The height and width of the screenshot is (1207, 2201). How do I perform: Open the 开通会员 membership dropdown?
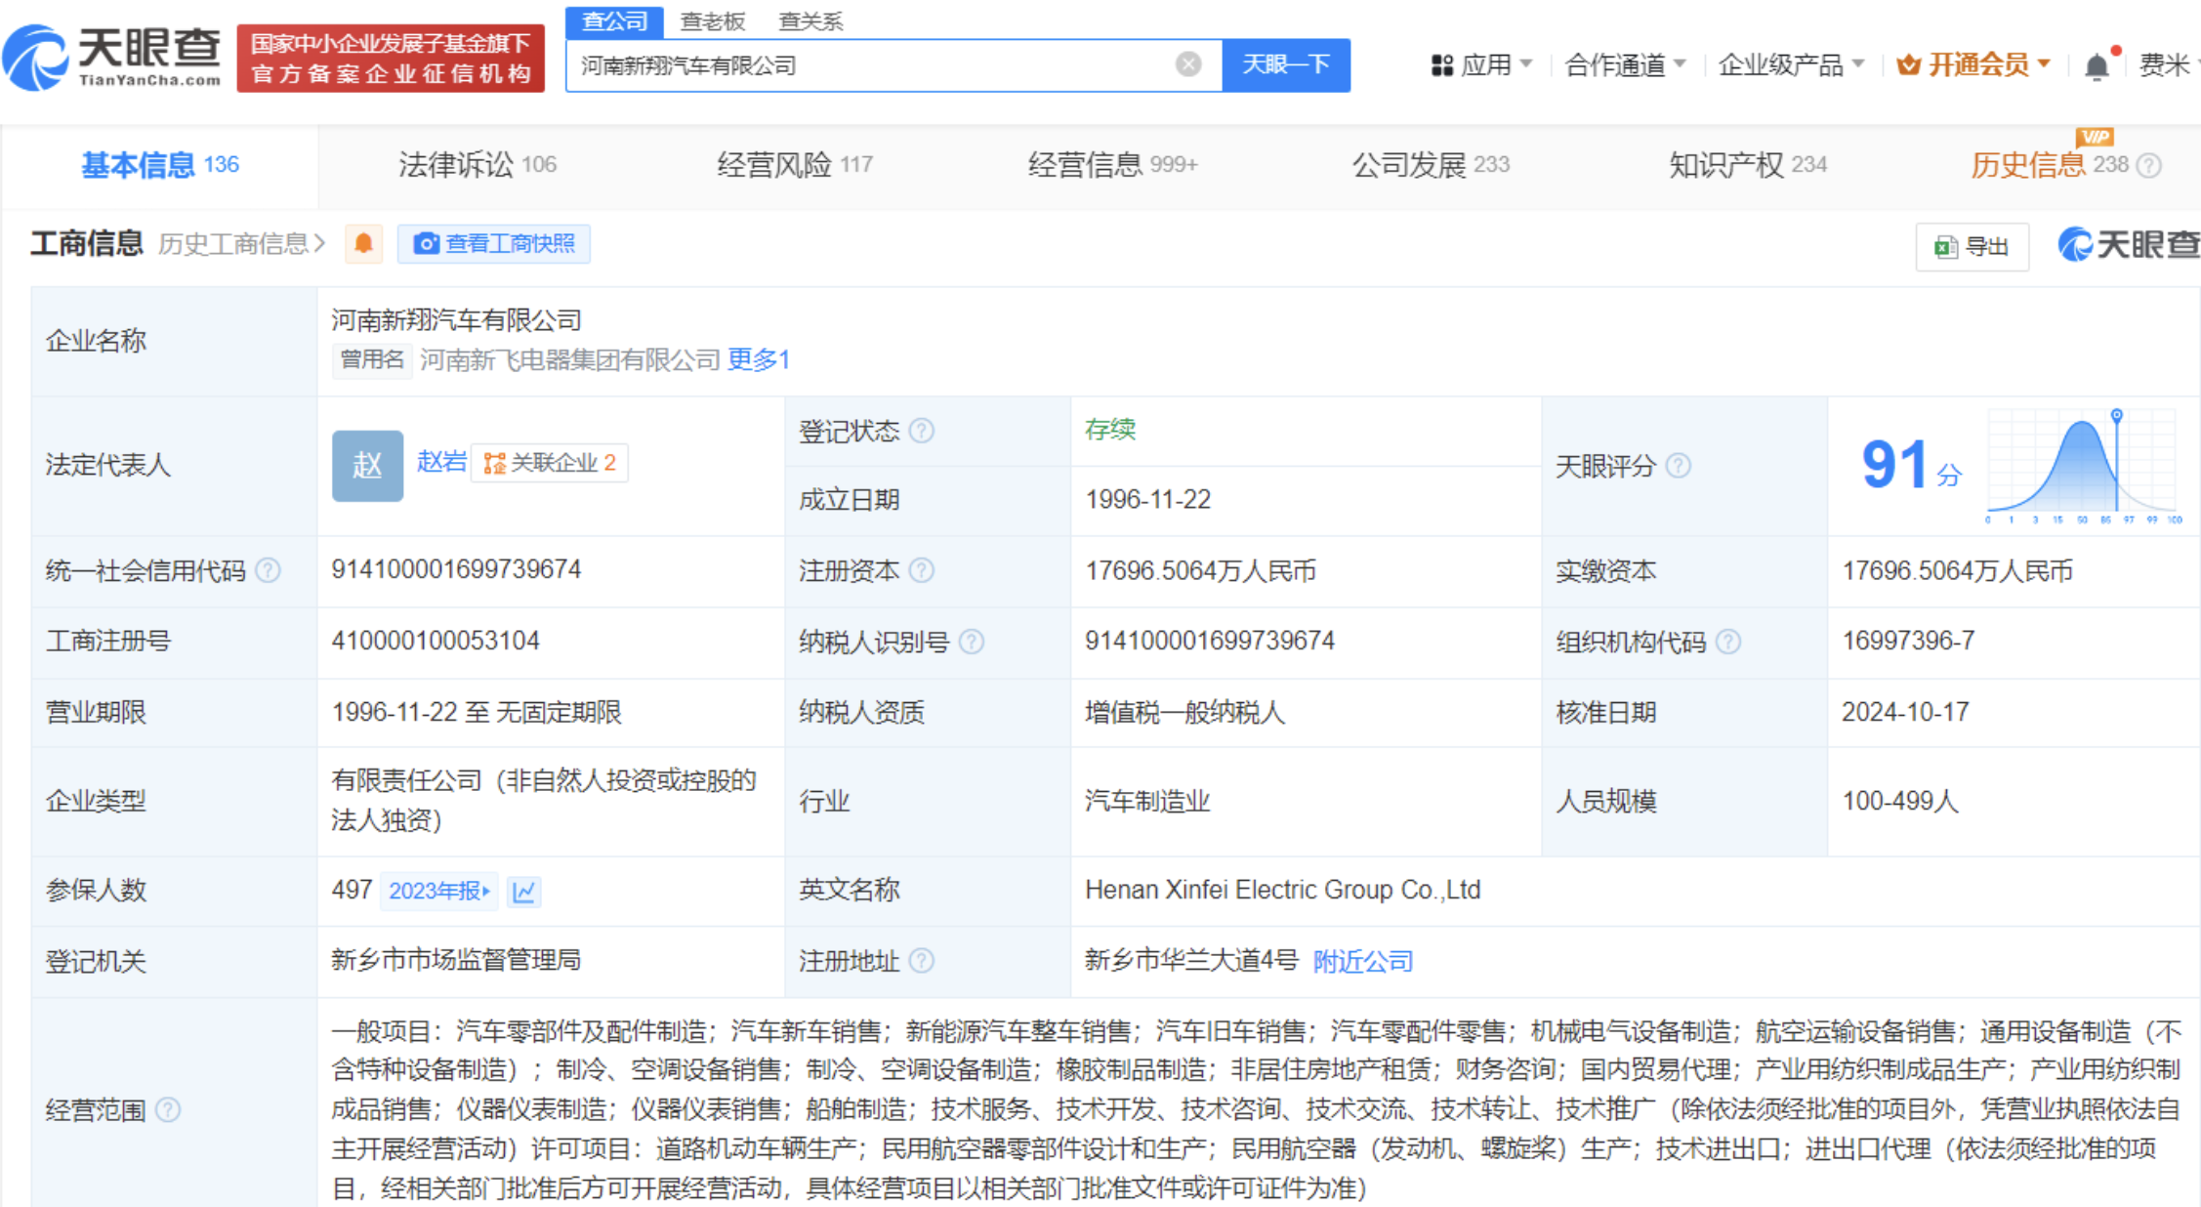click(x=1973, y=65)
